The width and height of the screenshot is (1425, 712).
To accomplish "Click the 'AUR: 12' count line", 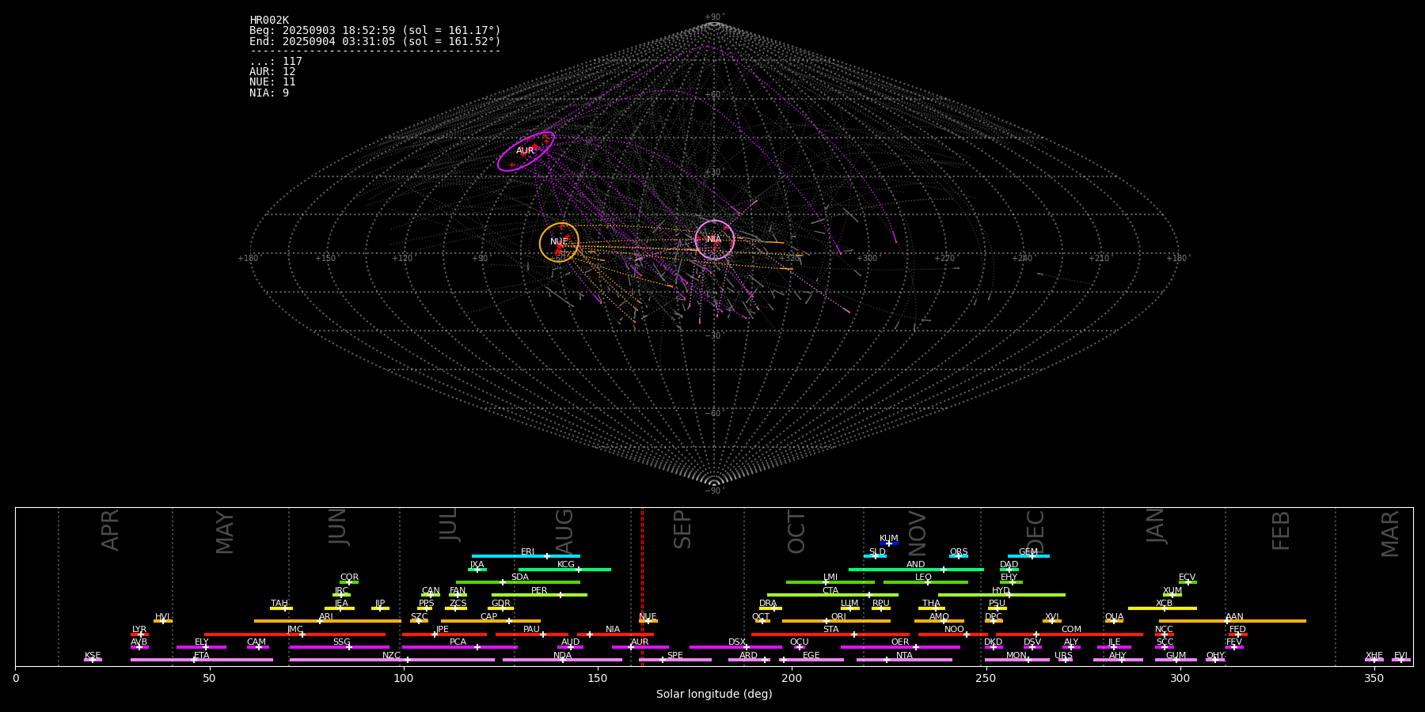I will click(272, 72).
